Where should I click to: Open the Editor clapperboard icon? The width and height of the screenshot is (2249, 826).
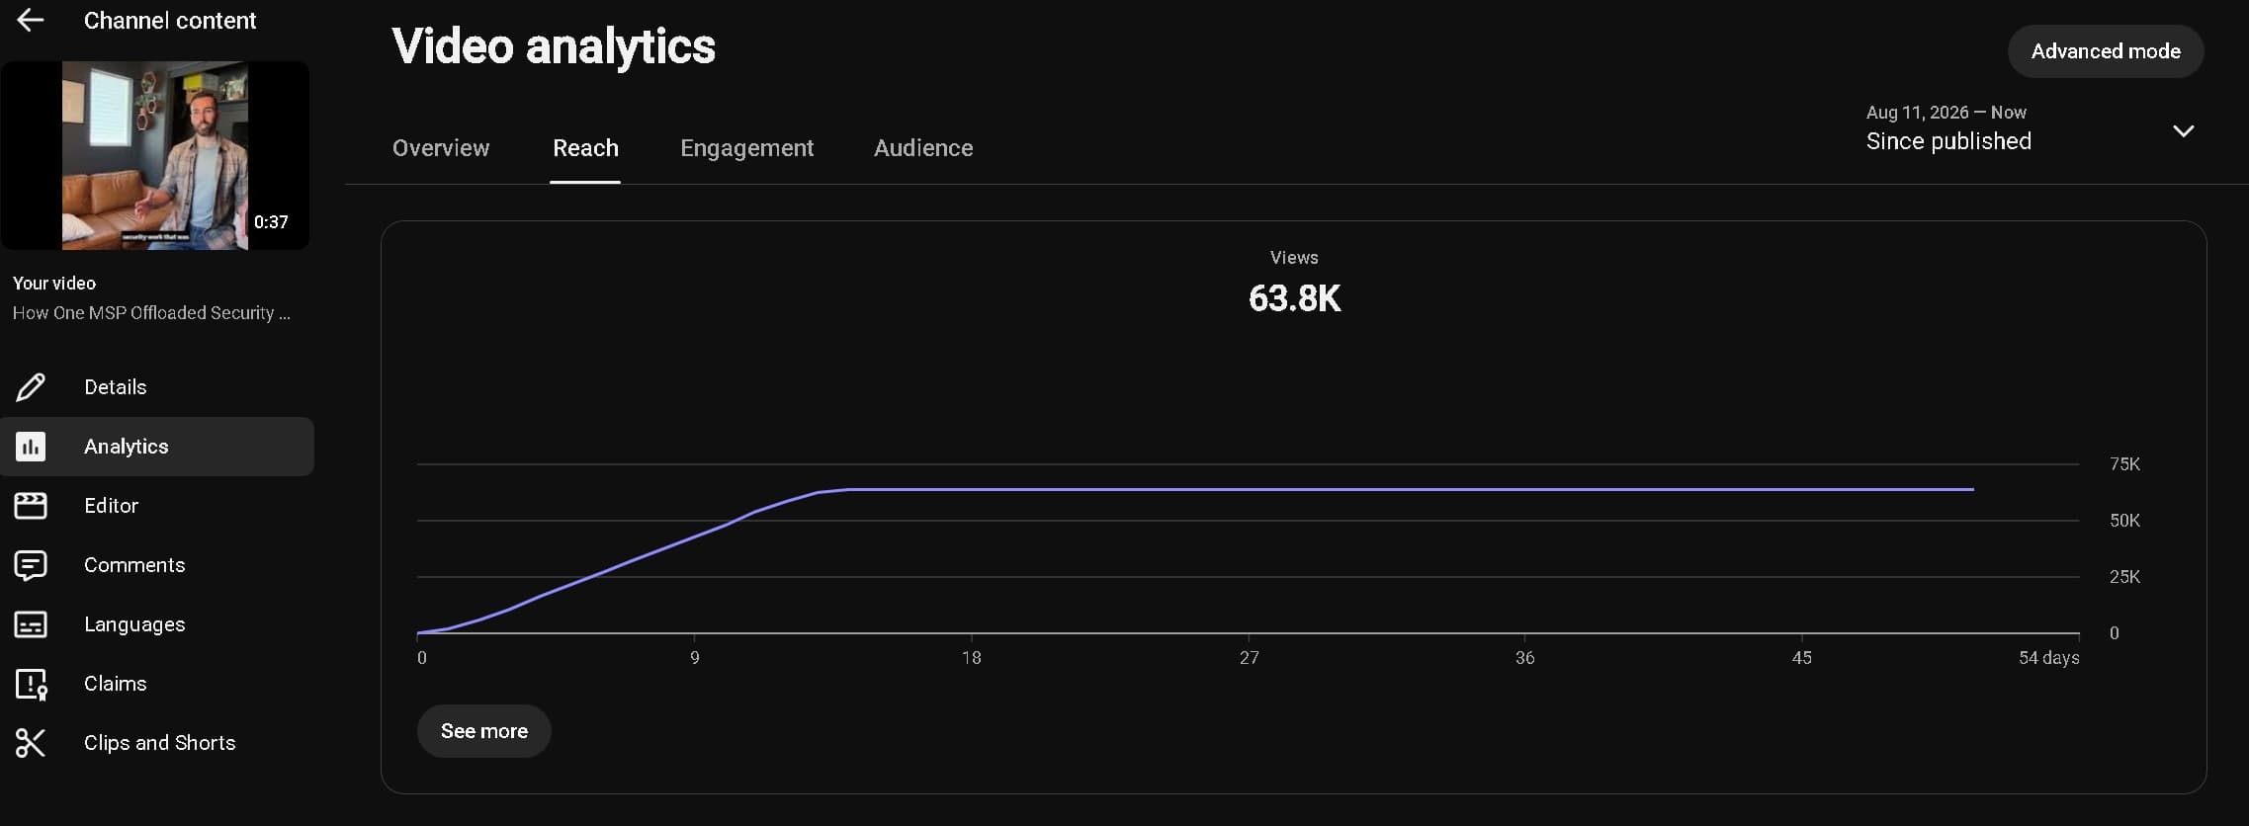[x=31, y=506]
